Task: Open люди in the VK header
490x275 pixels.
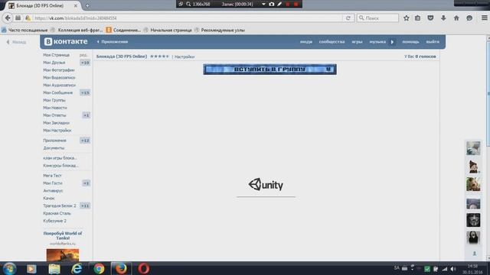Action: coord(306,42)
